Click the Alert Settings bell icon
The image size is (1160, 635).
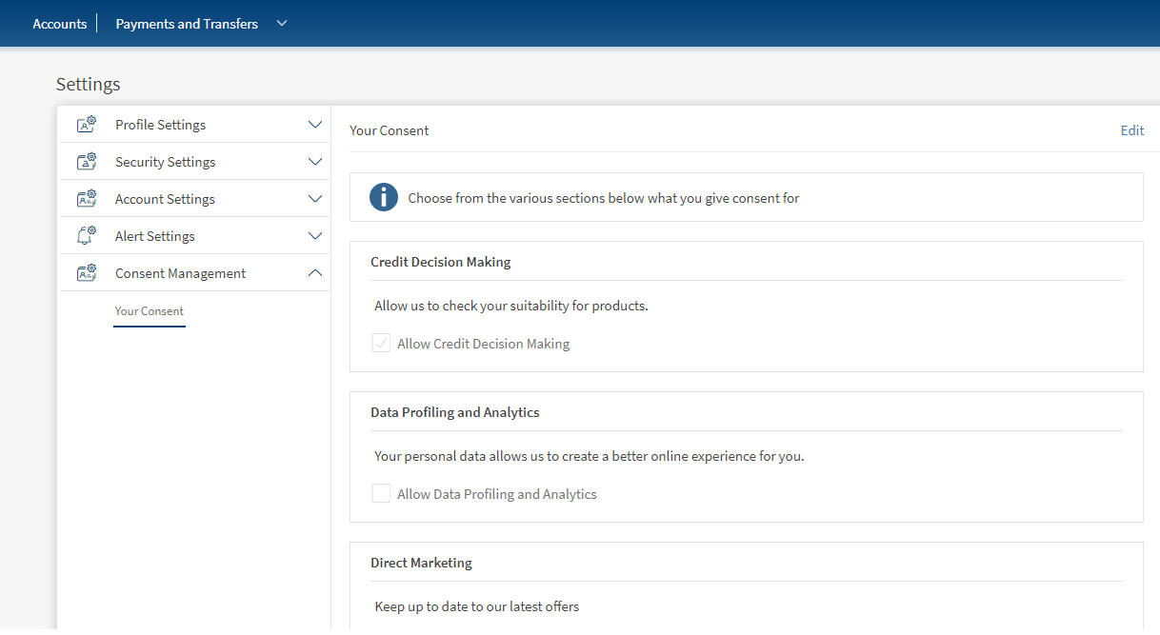click(87, 236)
